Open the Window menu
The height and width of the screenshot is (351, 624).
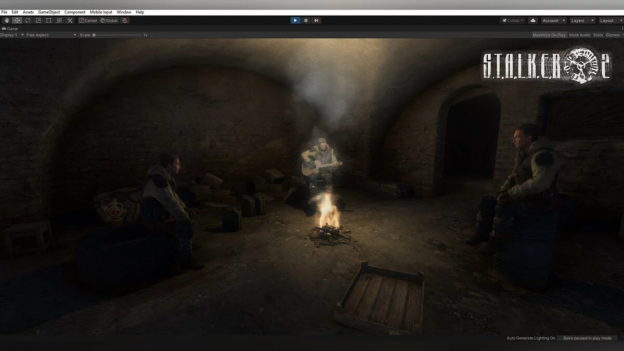click(x=124, y=12)
